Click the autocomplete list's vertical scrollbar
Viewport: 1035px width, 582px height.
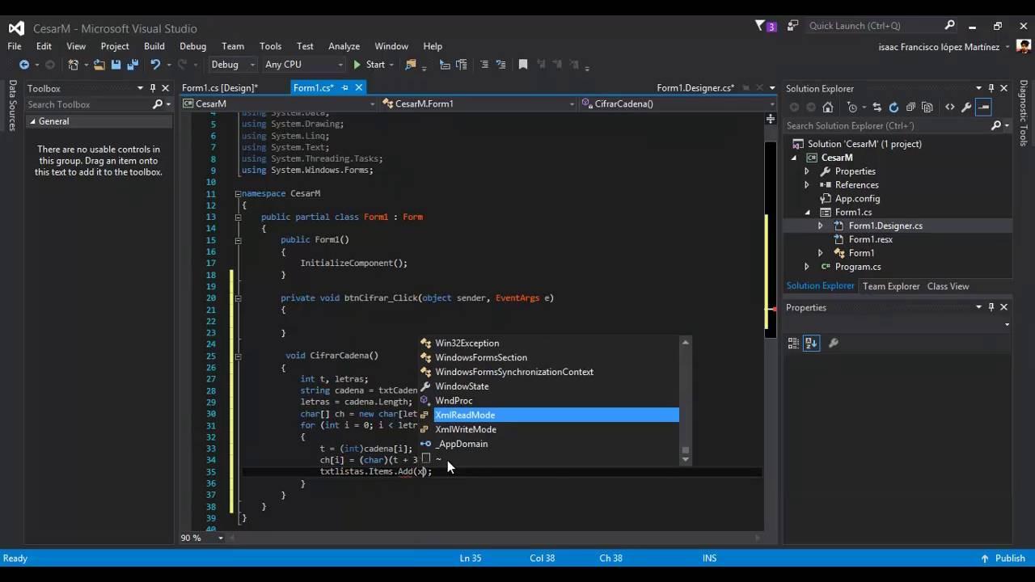pyautogui.click(x=685, y=396)
